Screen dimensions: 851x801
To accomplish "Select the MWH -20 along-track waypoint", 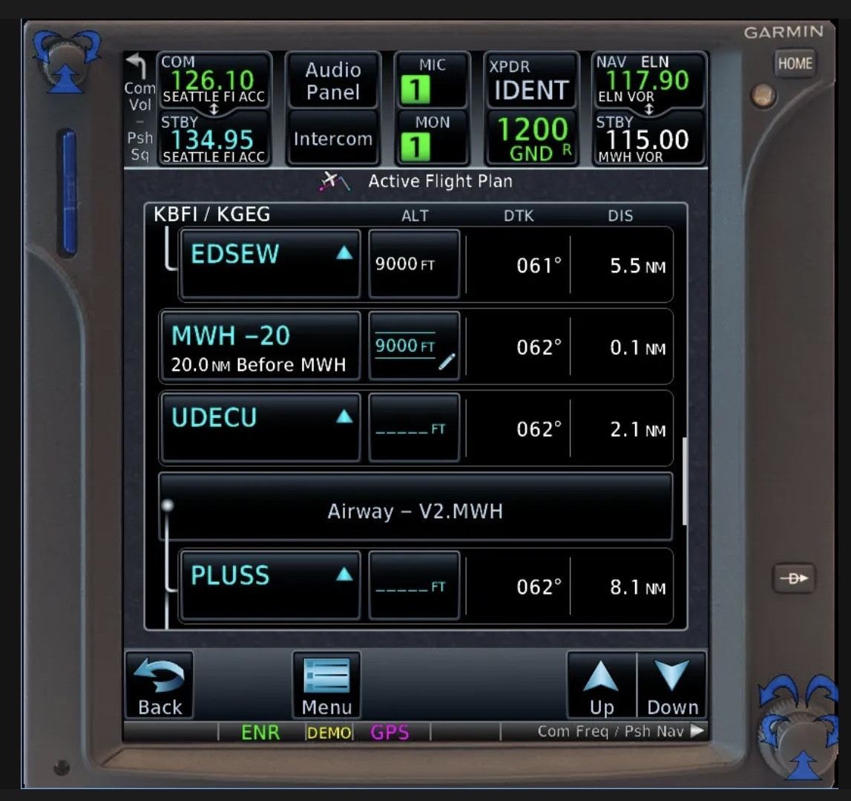I will tap(260, 346).
